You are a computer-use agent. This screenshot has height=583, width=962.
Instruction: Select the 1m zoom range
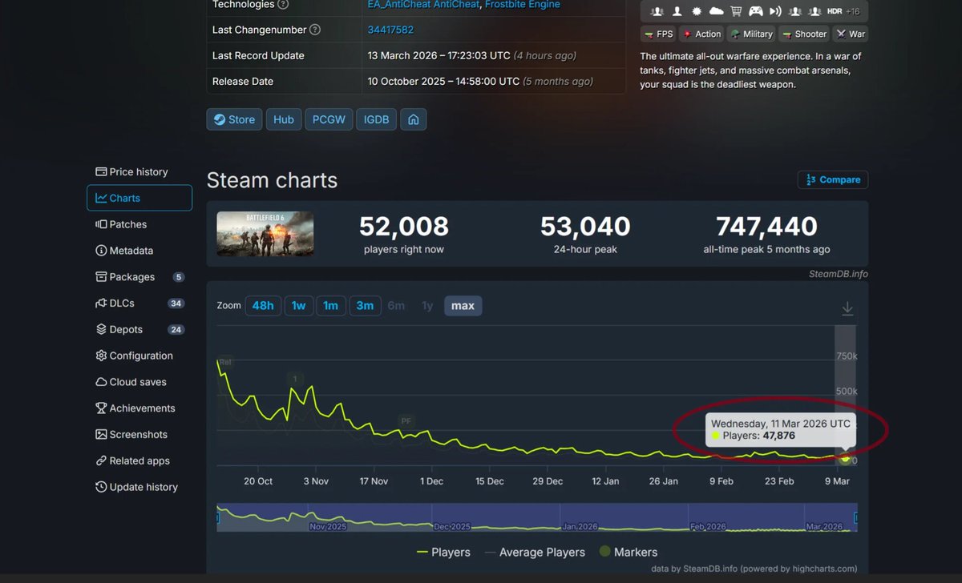click(330, 306)
